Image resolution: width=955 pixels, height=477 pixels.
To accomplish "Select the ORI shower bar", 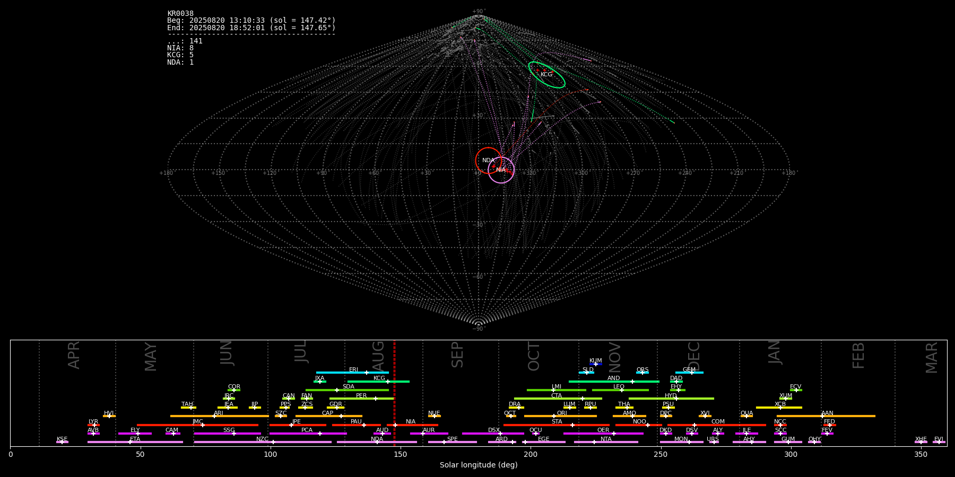I will [560, 416].
